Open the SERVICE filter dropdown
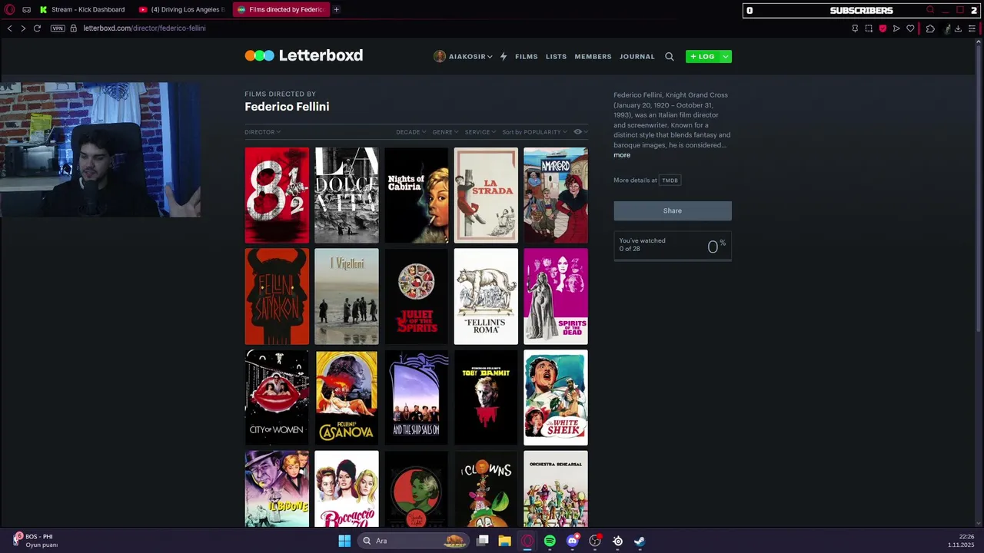The height and width of the screenshot is (553, 984). coord(480,132)
